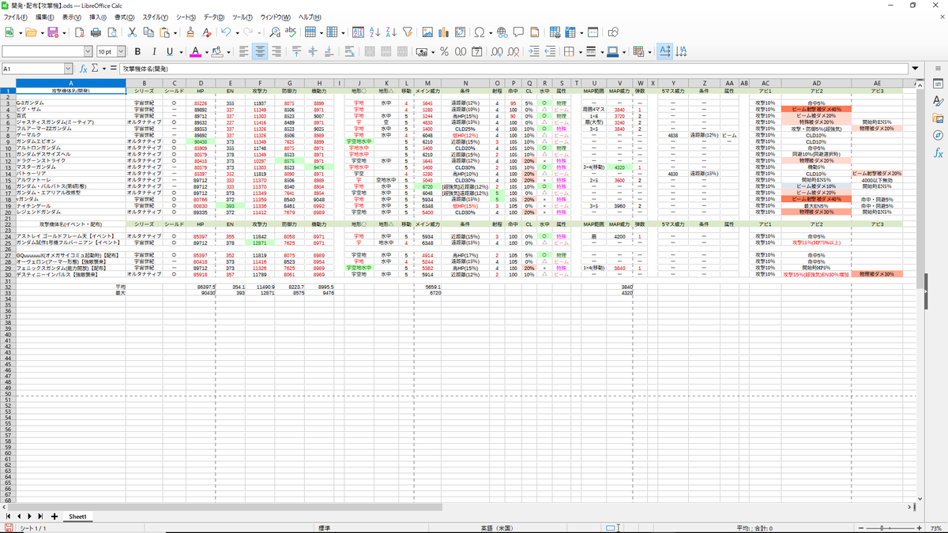Screen dimensions: 948x533
Task: Open the ファイル(F) menu
Action: coord(17,17)
